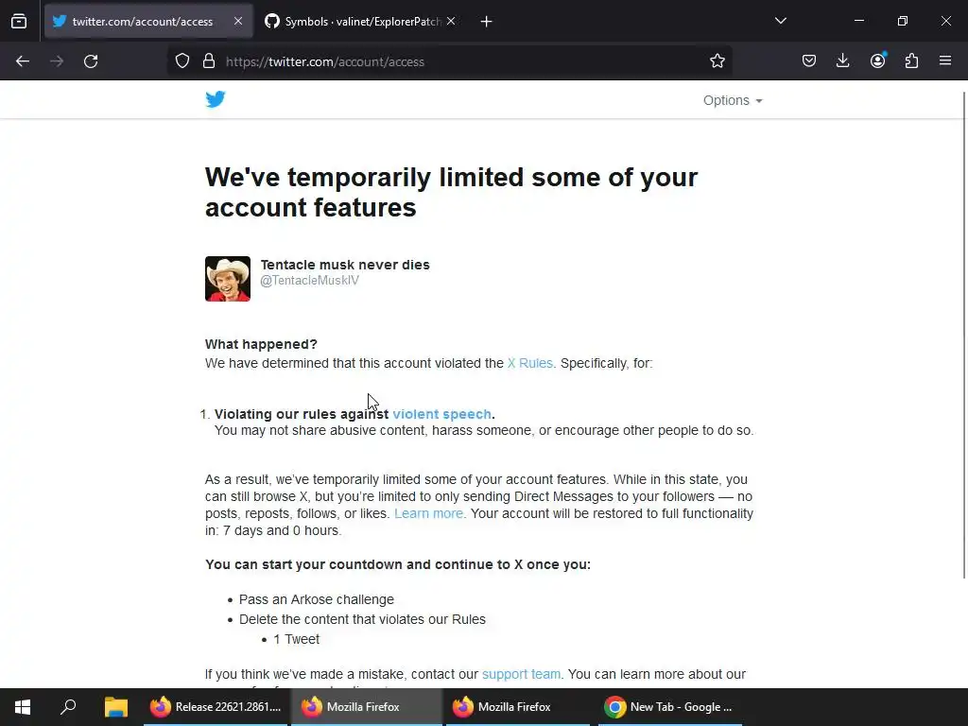Open tracking protection shield icon
Screen dimensions: 968x726
[x=182, y=61]
